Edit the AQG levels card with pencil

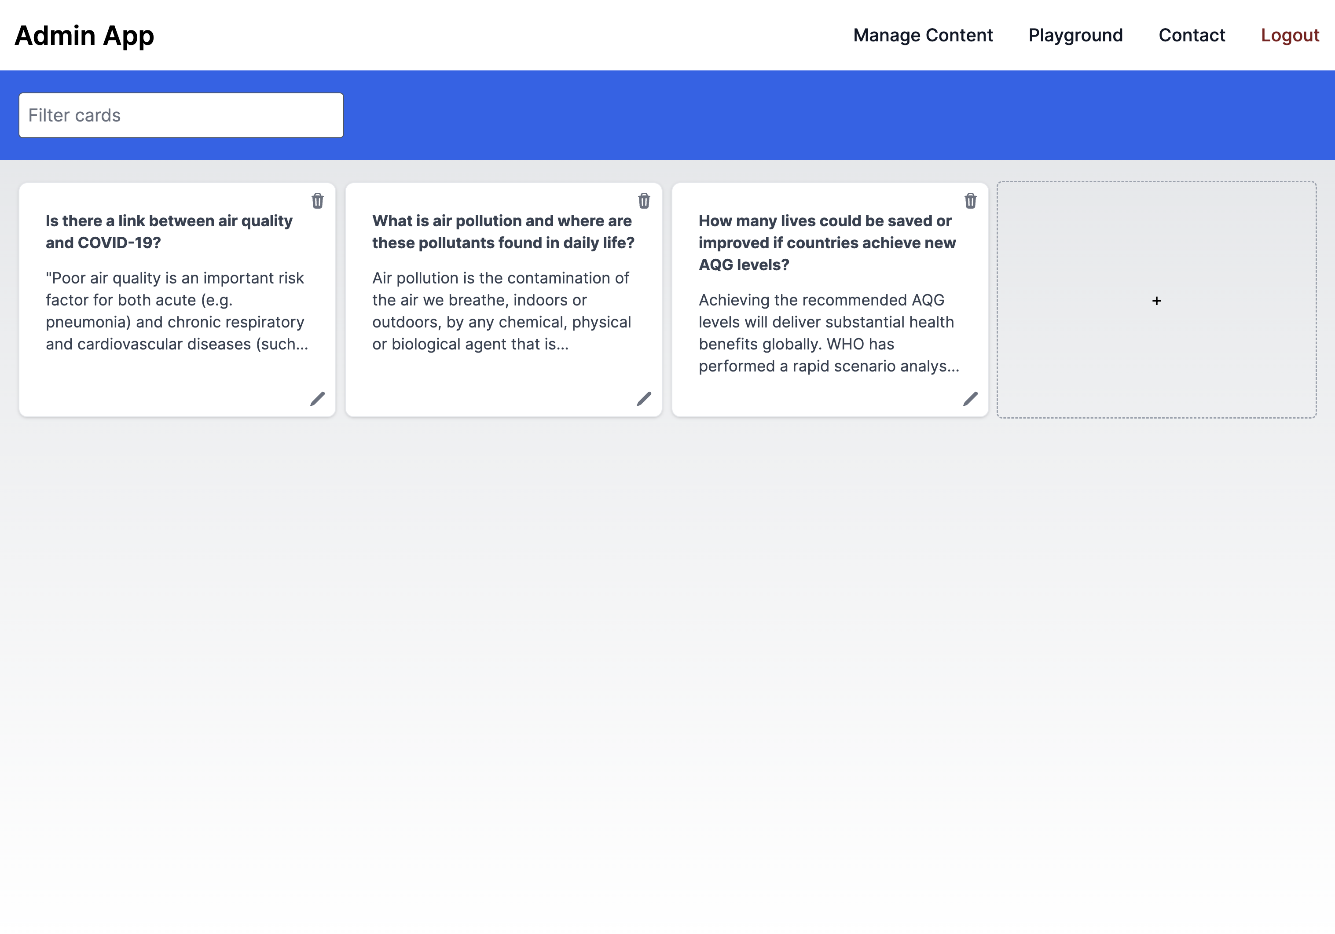[x=970, y=399]
